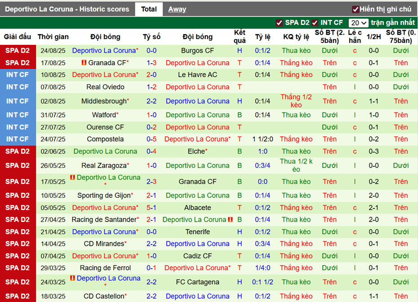Click odds 0:1 1/2 in FC Cartagena row
Screen dimensions: 418x302
click(x=262, y=282)
